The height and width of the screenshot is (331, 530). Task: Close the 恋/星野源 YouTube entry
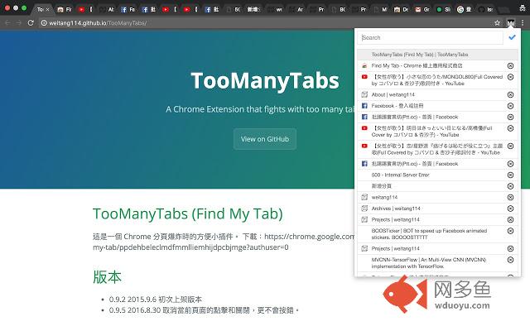(x=510, y=146)
